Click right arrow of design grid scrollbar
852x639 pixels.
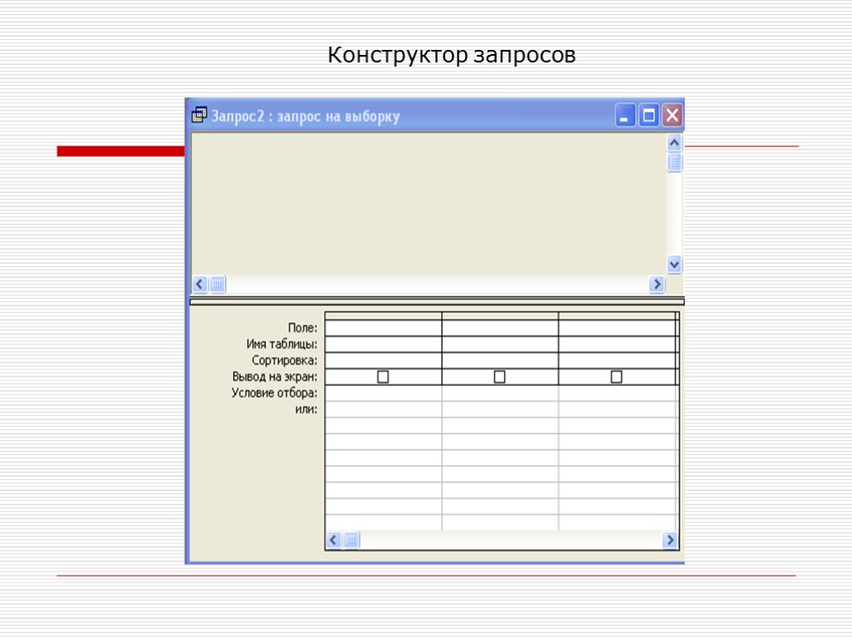pyautogui.click(x=670, y=540)
